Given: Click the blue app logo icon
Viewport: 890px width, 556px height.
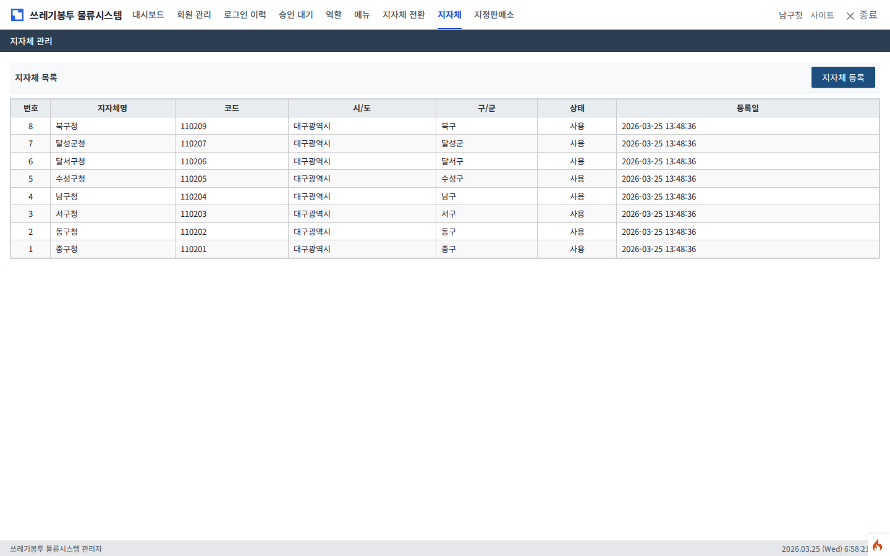Looking at the screenshot, I should pyautogui.click(x=17, y=15).
